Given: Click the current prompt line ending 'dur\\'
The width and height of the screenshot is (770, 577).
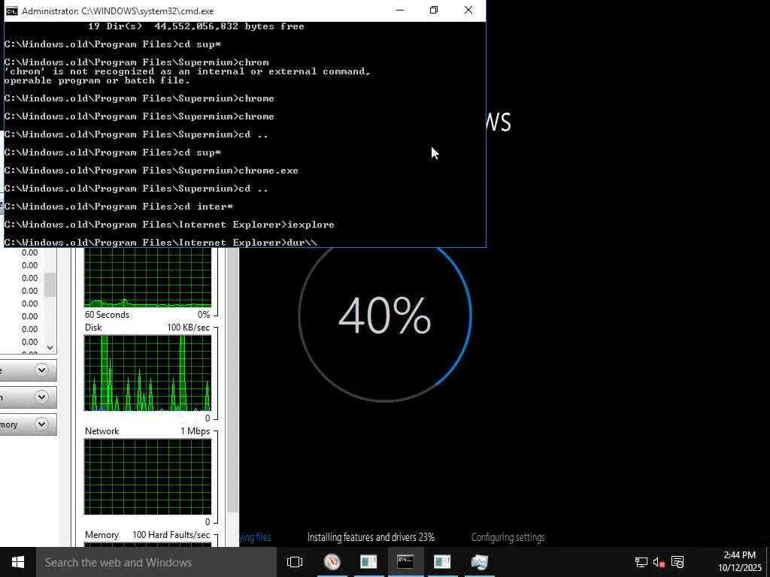Looking at the screenshot, I should [x=161, y=243].
